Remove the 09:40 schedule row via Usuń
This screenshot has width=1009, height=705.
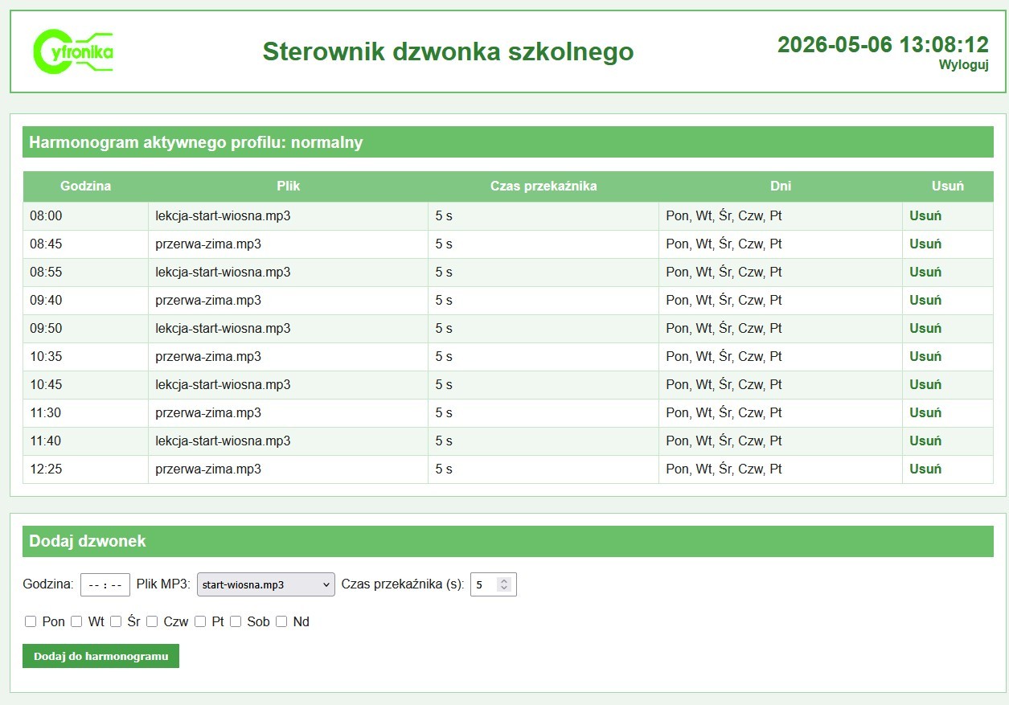925,300
